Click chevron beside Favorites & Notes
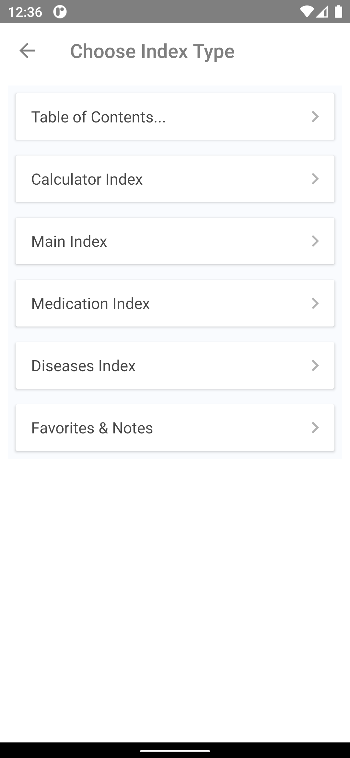350x758 pixels. [315, 428]
